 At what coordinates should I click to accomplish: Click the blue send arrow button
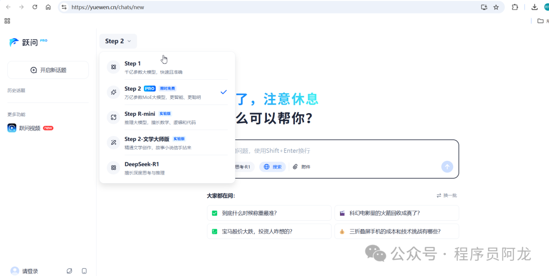(x=447, y=166)
